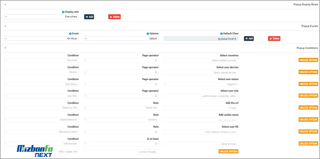320x159 pixels.
Task: Open the Event On Hover dropdown
Action: click(x=41, y=38)
